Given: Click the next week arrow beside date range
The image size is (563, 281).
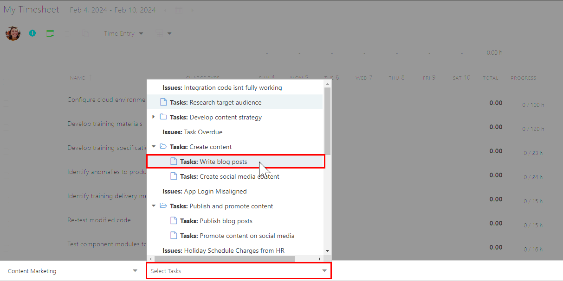Looking at the screenshot, I should coord(192,10).
